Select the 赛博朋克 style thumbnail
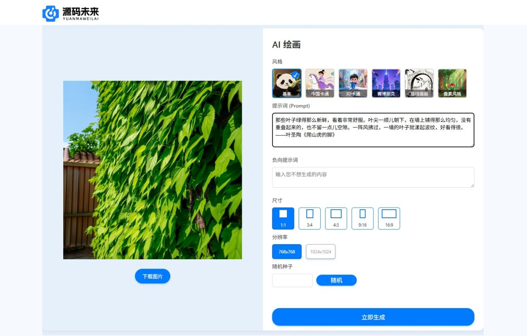The height and width of the screenshot is (336, 527). [386, 83]
